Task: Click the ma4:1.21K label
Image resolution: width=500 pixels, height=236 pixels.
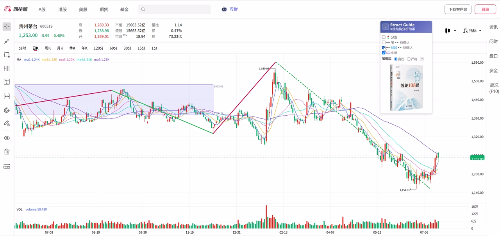Action: 84,59
